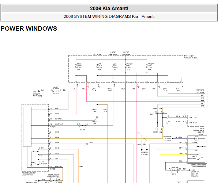Click the 'LEFT REAR POWER WINDOW SWITCH' label
218x183 pixels.
point(199,166)
